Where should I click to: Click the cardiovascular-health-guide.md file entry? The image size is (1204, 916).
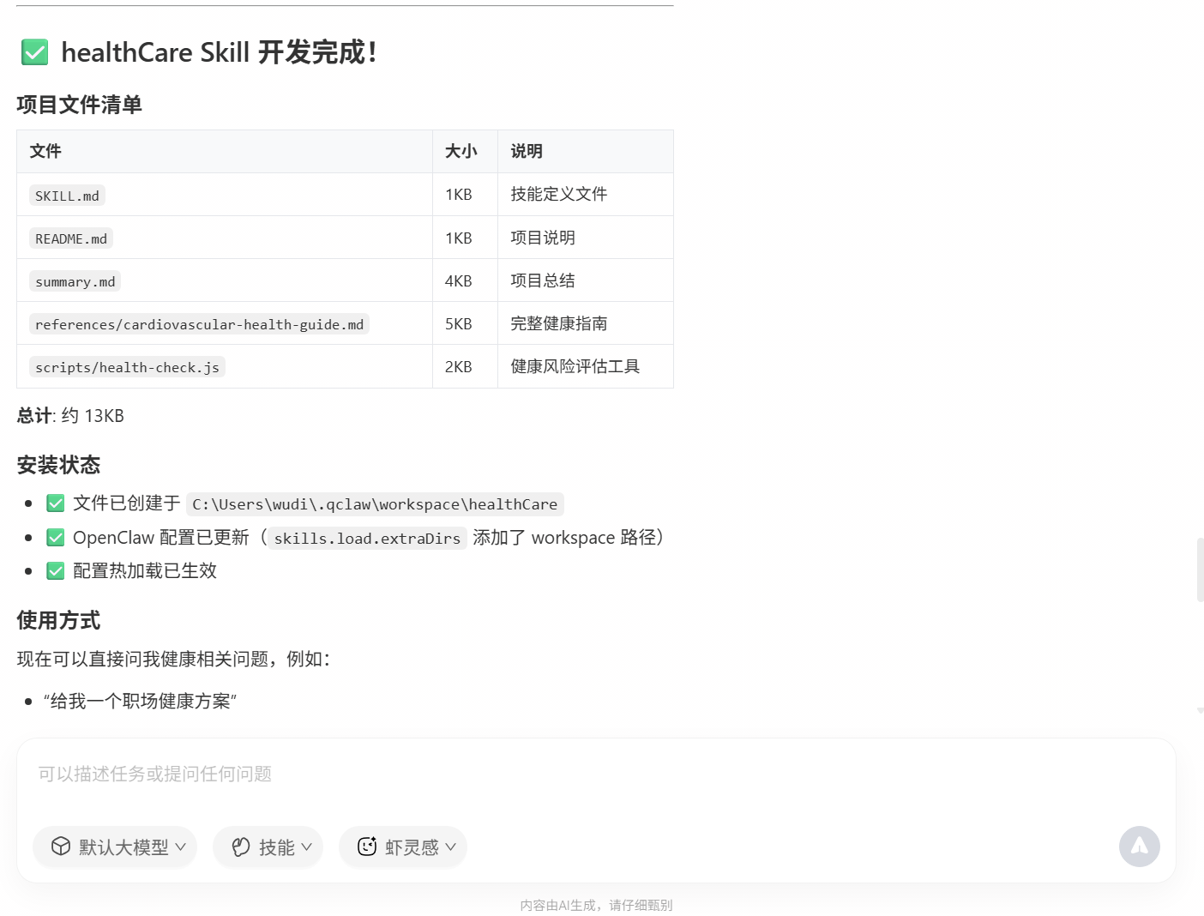(x=198, y=323)
